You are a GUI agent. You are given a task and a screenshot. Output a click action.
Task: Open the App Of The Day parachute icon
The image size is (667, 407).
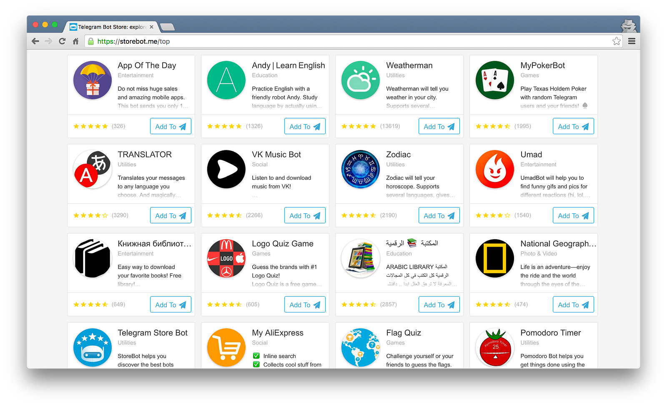point(93,80)
